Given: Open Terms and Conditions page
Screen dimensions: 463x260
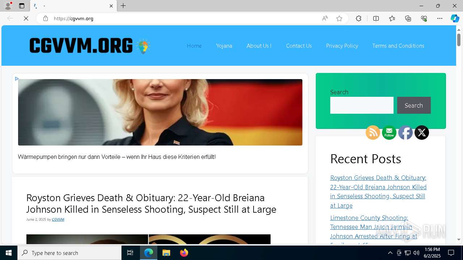Looking at the screenshot, I should 398,46.
